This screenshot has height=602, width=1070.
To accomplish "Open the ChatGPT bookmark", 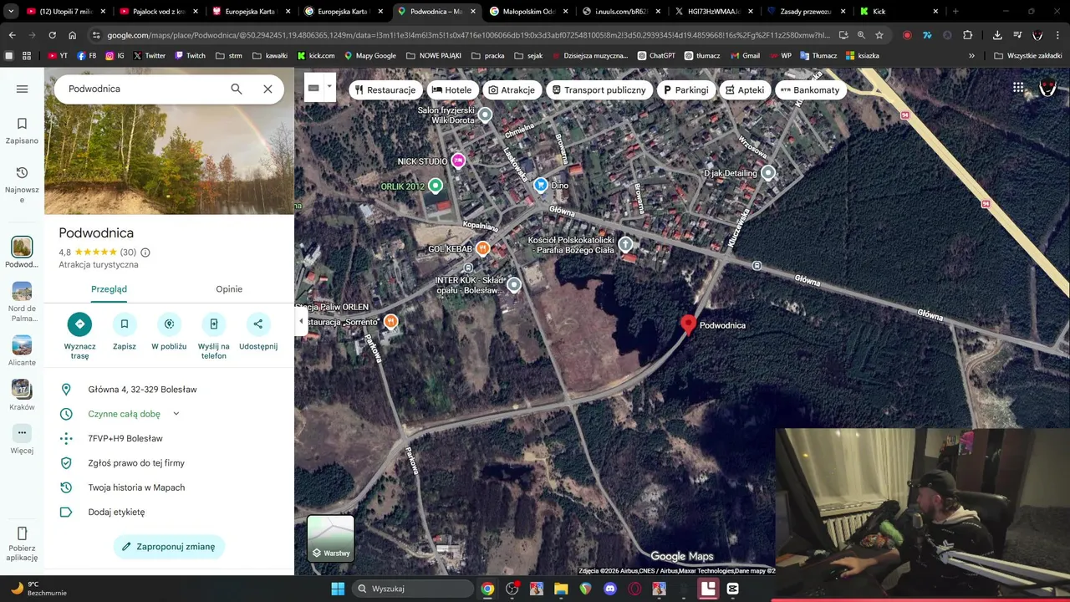I will coord(655,55).
